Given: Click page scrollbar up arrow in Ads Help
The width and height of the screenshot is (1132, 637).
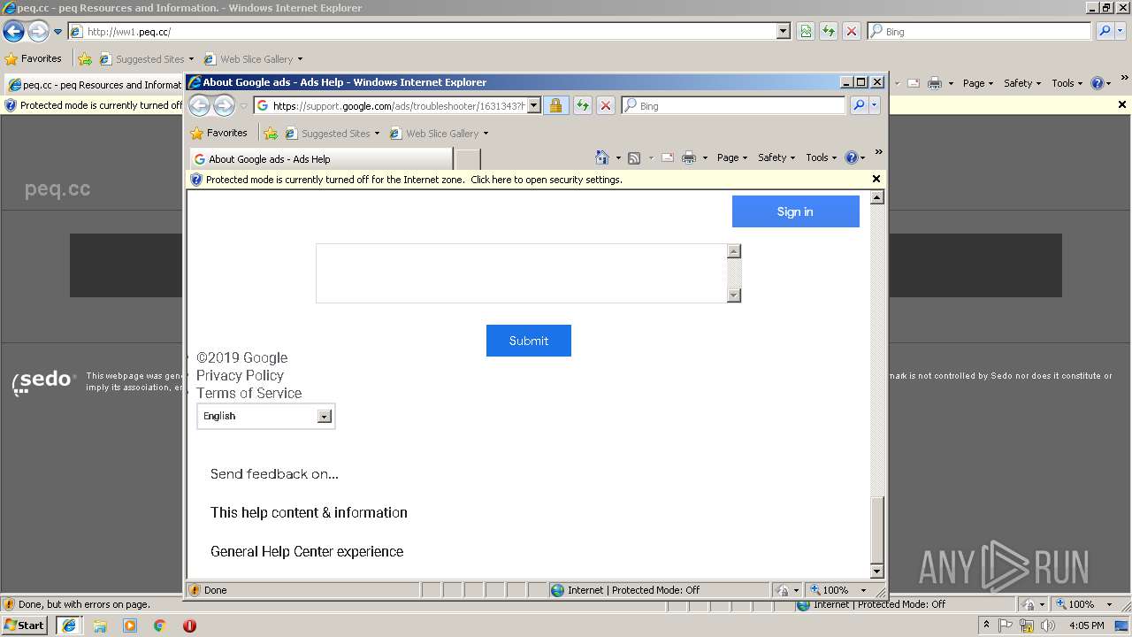Looking at the screenshot, I should point(877,197).
